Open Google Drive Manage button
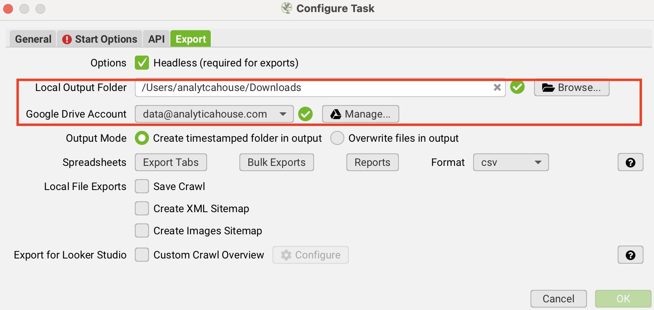The width and height of the screenshot is (654, 310). click(x=360, y=114)
